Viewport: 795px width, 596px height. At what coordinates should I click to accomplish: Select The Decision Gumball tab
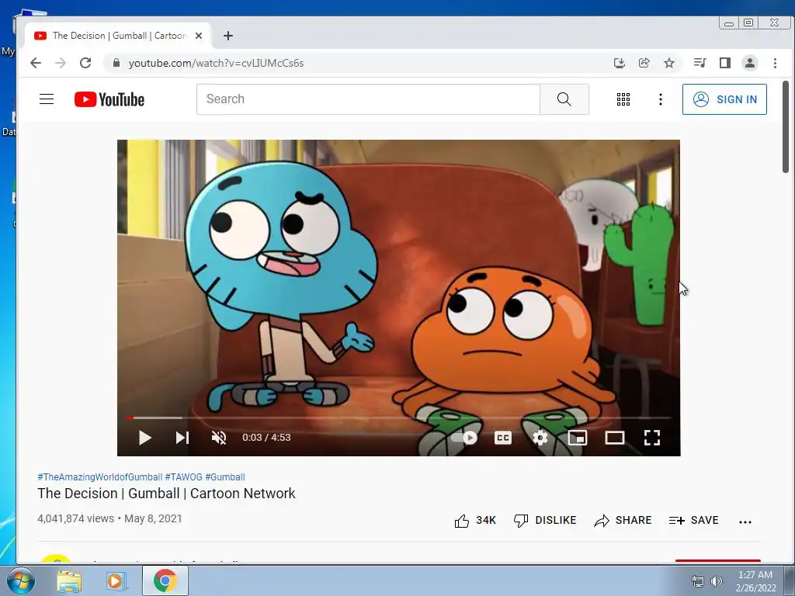(x=119, y=36)
